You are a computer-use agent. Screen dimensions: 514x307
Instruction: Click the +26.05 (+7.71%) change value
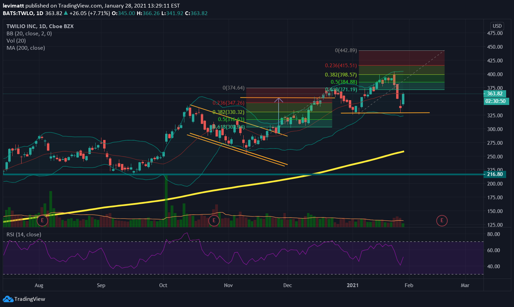pyautogui.click(x=89, y=13)
